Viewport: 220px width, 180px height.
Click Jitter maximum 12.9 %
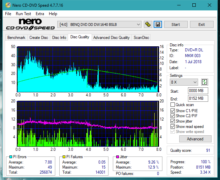click(154, 167)
